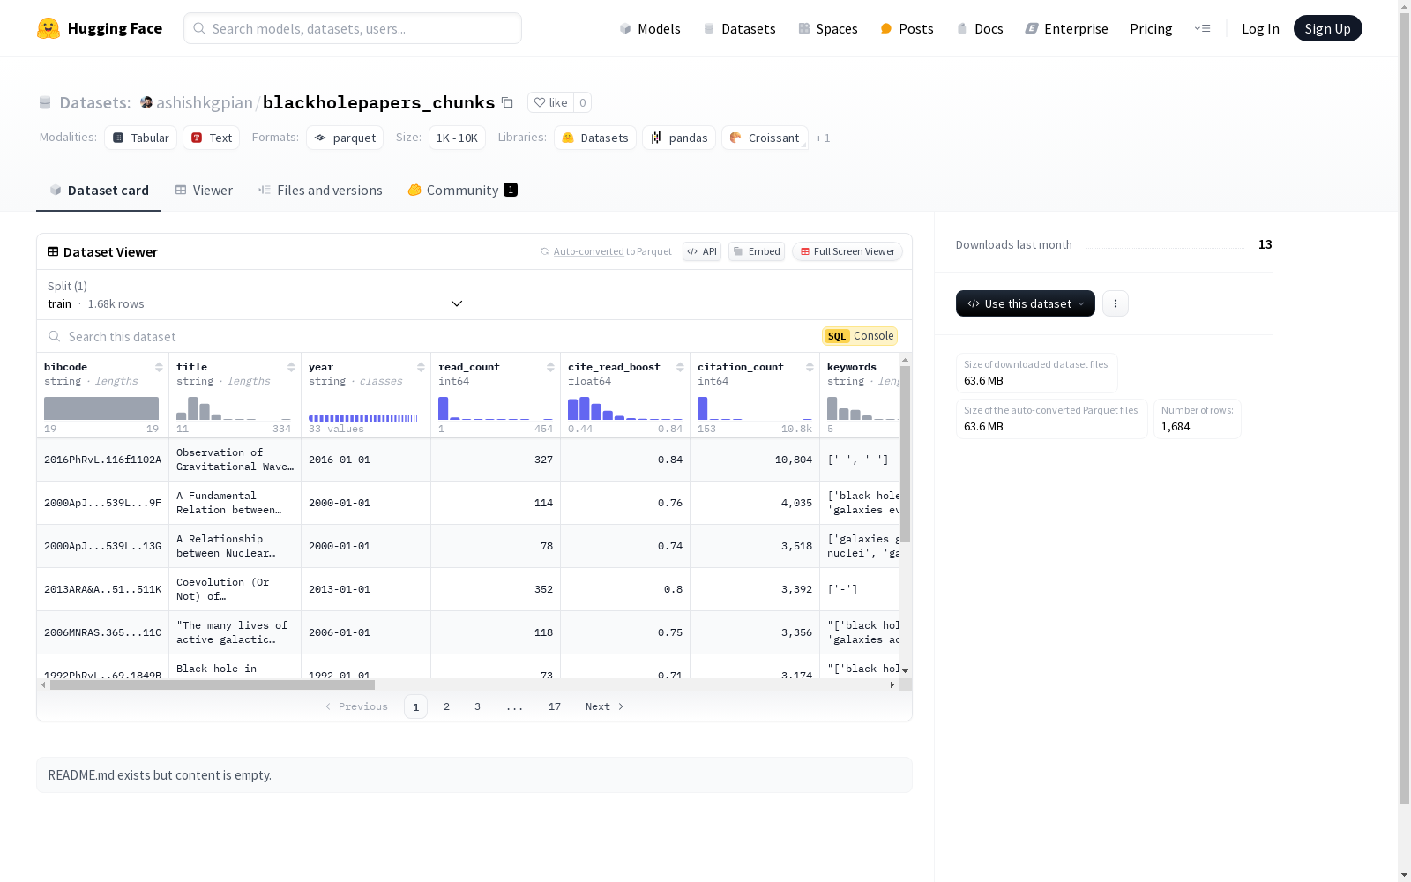Screen dimensions: 1411x882
Task: Sort the year column
Action: coord(421,367)
